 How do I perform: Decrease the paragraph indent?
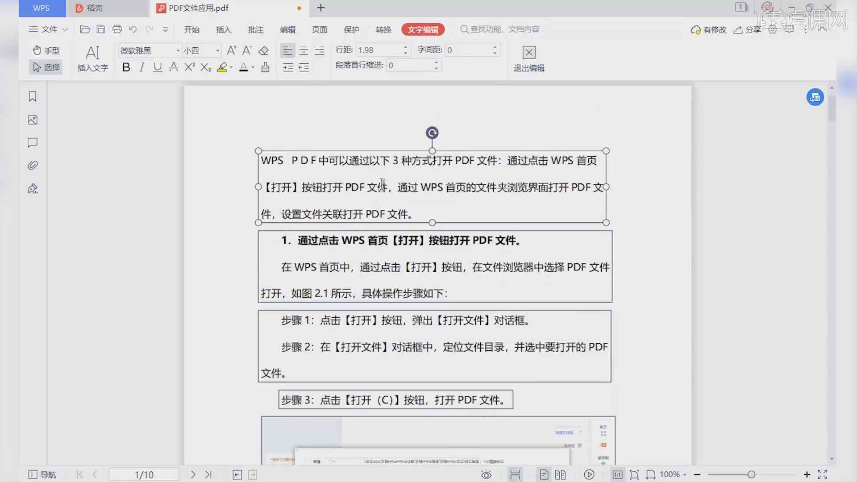304,67
